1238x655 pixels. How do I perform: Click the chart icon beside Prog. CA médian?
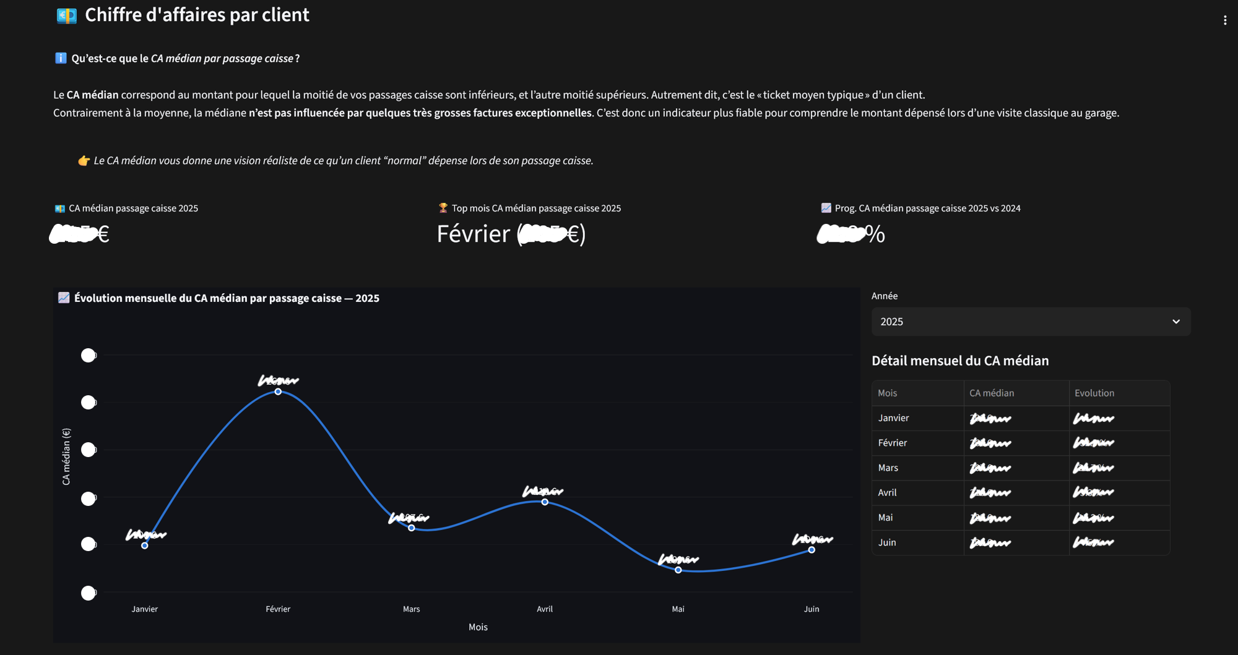point(826,208)
